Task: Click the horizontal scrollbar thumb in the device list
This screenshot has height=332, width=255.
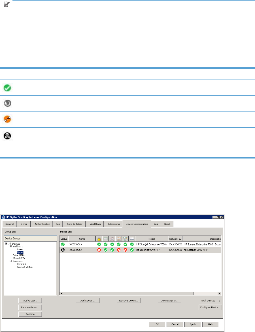Action: click(x=128, y=294)
